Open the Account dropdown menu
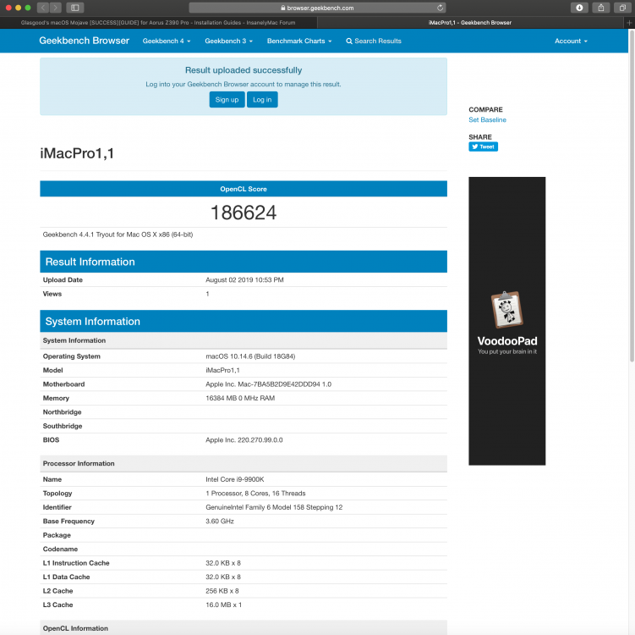635x635 pixels. pos(571,41)
